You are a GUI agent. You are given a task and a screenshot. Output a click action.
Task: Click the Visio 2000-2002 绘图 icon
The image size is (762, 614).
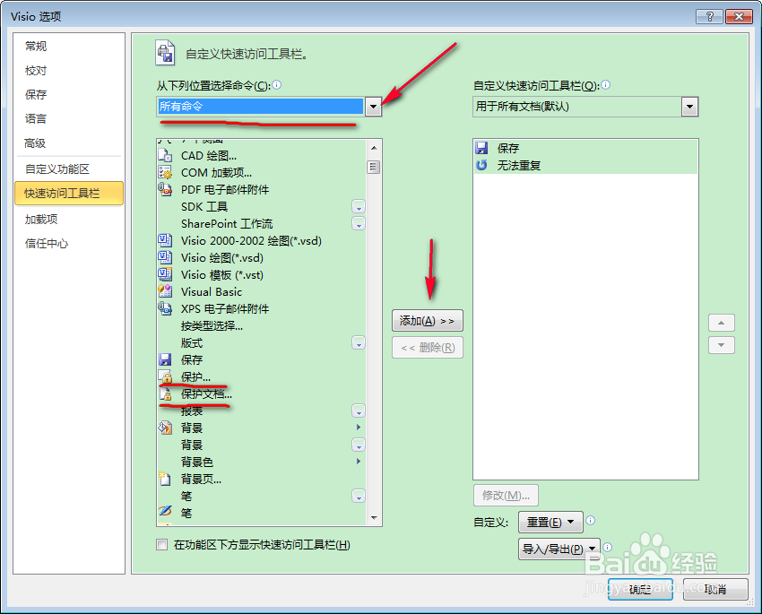(165, 240)
